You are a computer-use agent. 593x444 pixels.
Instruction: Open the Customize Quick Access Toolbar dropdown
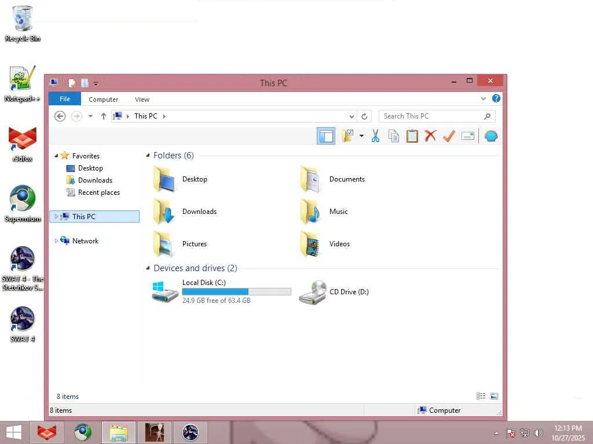[x=96, y=83]
